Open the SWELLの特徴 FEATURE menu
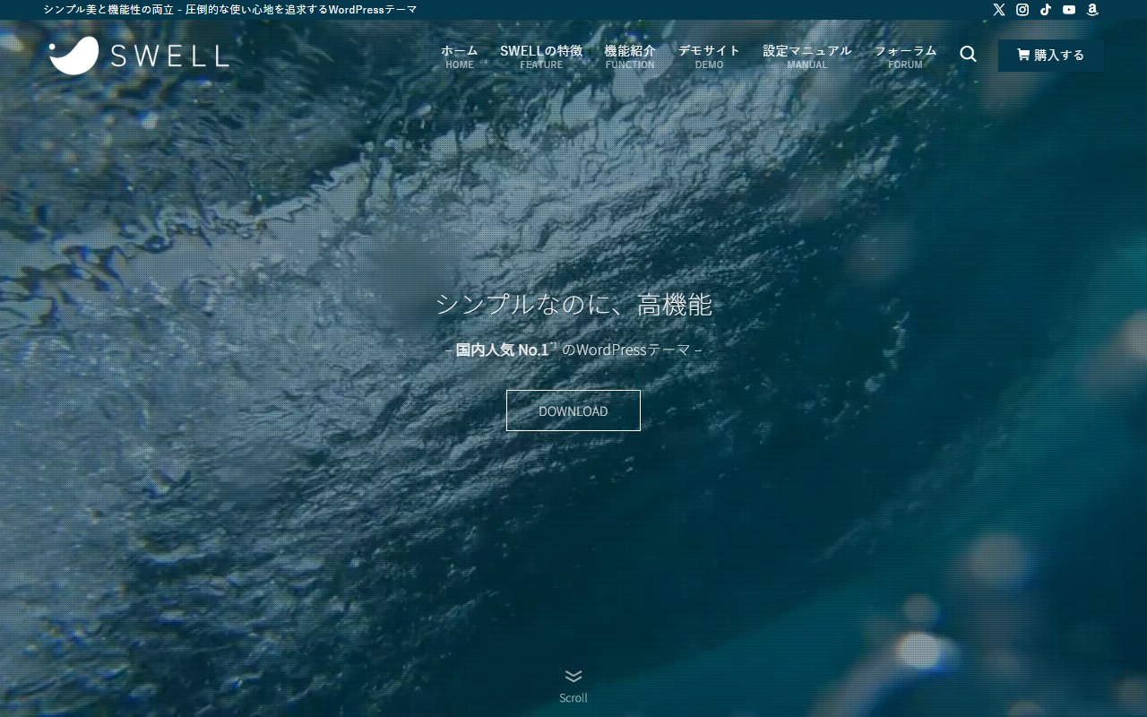The image size is (1147, 717). tap(540, 56)
